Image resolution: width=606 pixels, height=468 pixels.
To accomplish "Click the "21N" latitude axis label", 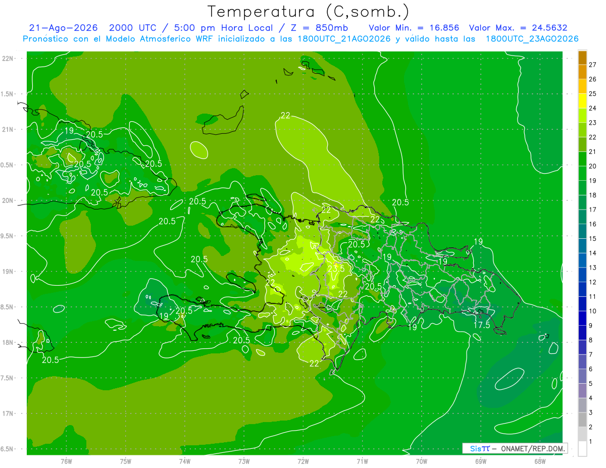I will click(8, 129).
